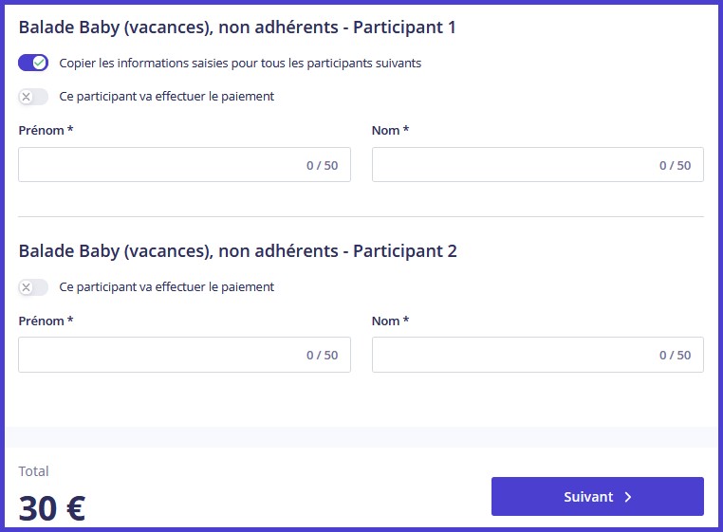Click the 30 € total amount
This screenshot has height=532, width=723.
(52, 508)
